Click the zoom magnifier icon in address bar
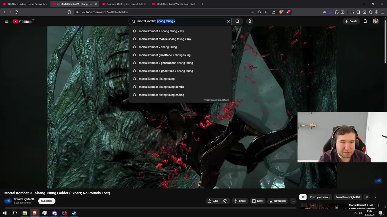The height and width of the screenshot is (217, 387). click(x=260, y=12)
